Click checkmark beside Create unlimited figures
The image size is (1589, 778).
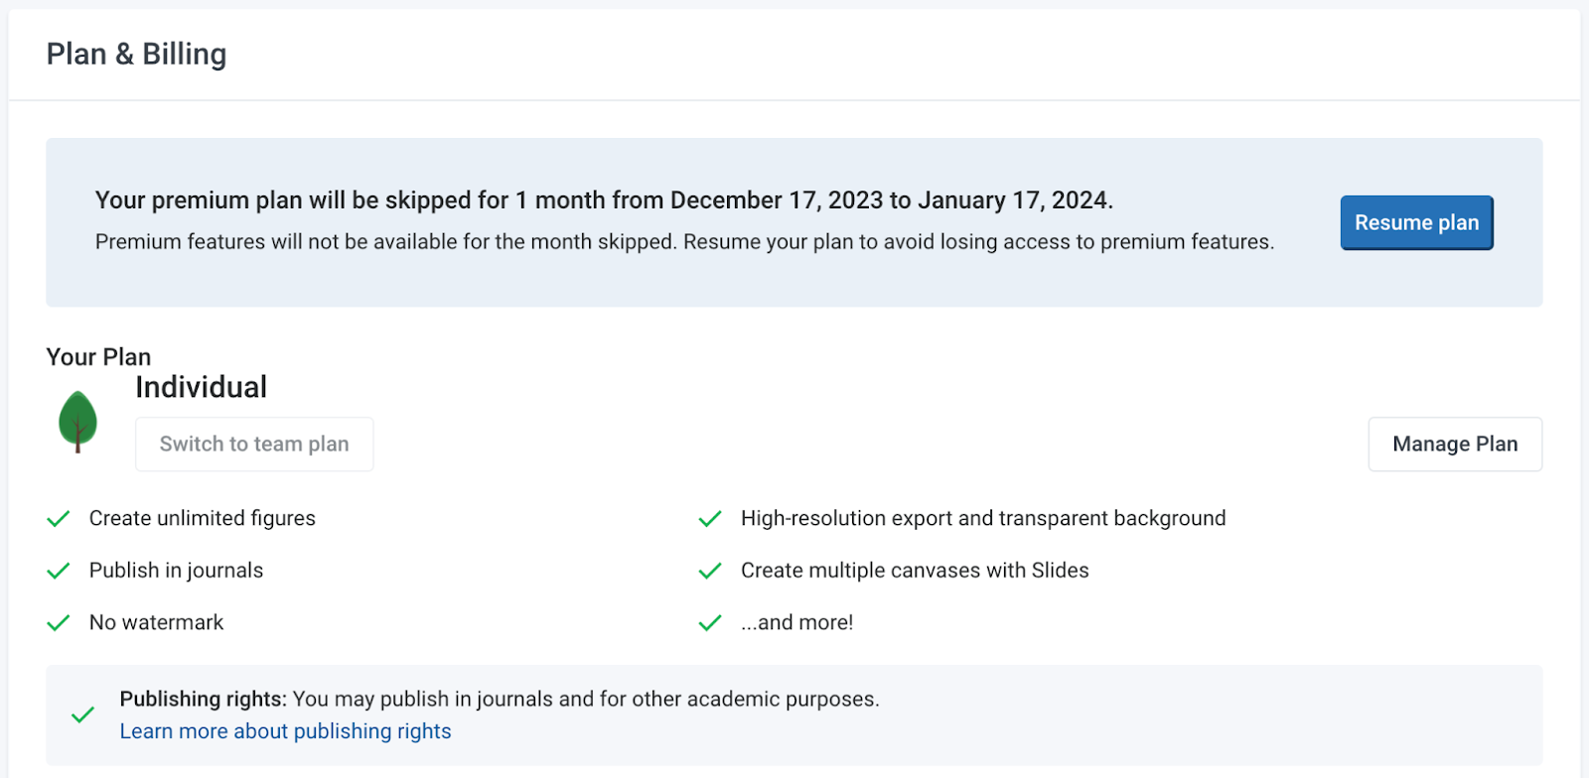tap(59, 519)
